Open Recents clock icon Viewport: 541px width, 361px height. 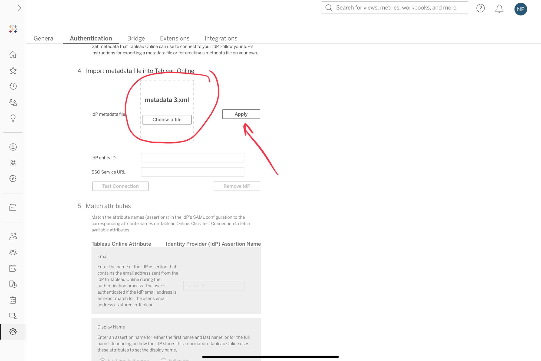(13, 86)
